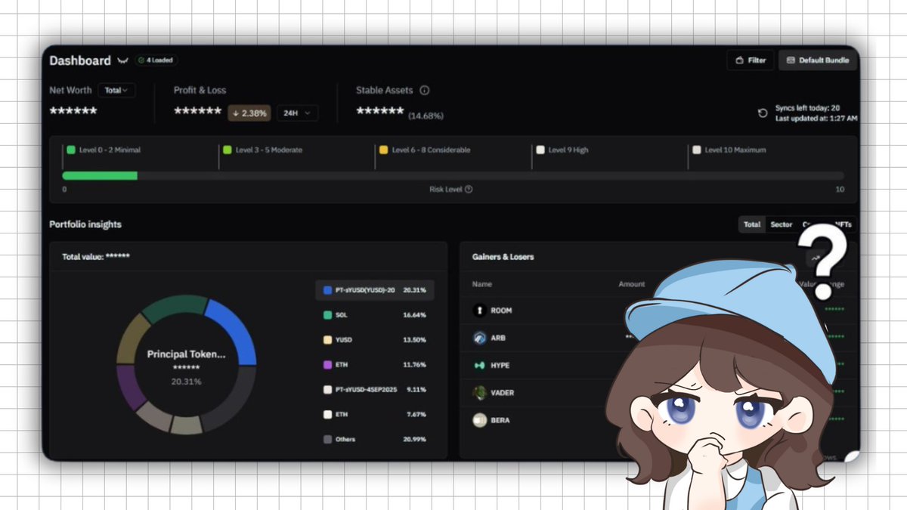
Task: Switch to the Sector tab
Action: (x=781, y=224)
